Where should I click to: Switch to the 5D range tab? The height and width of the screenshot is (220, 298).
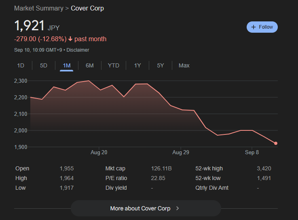(x=44, y=66)
